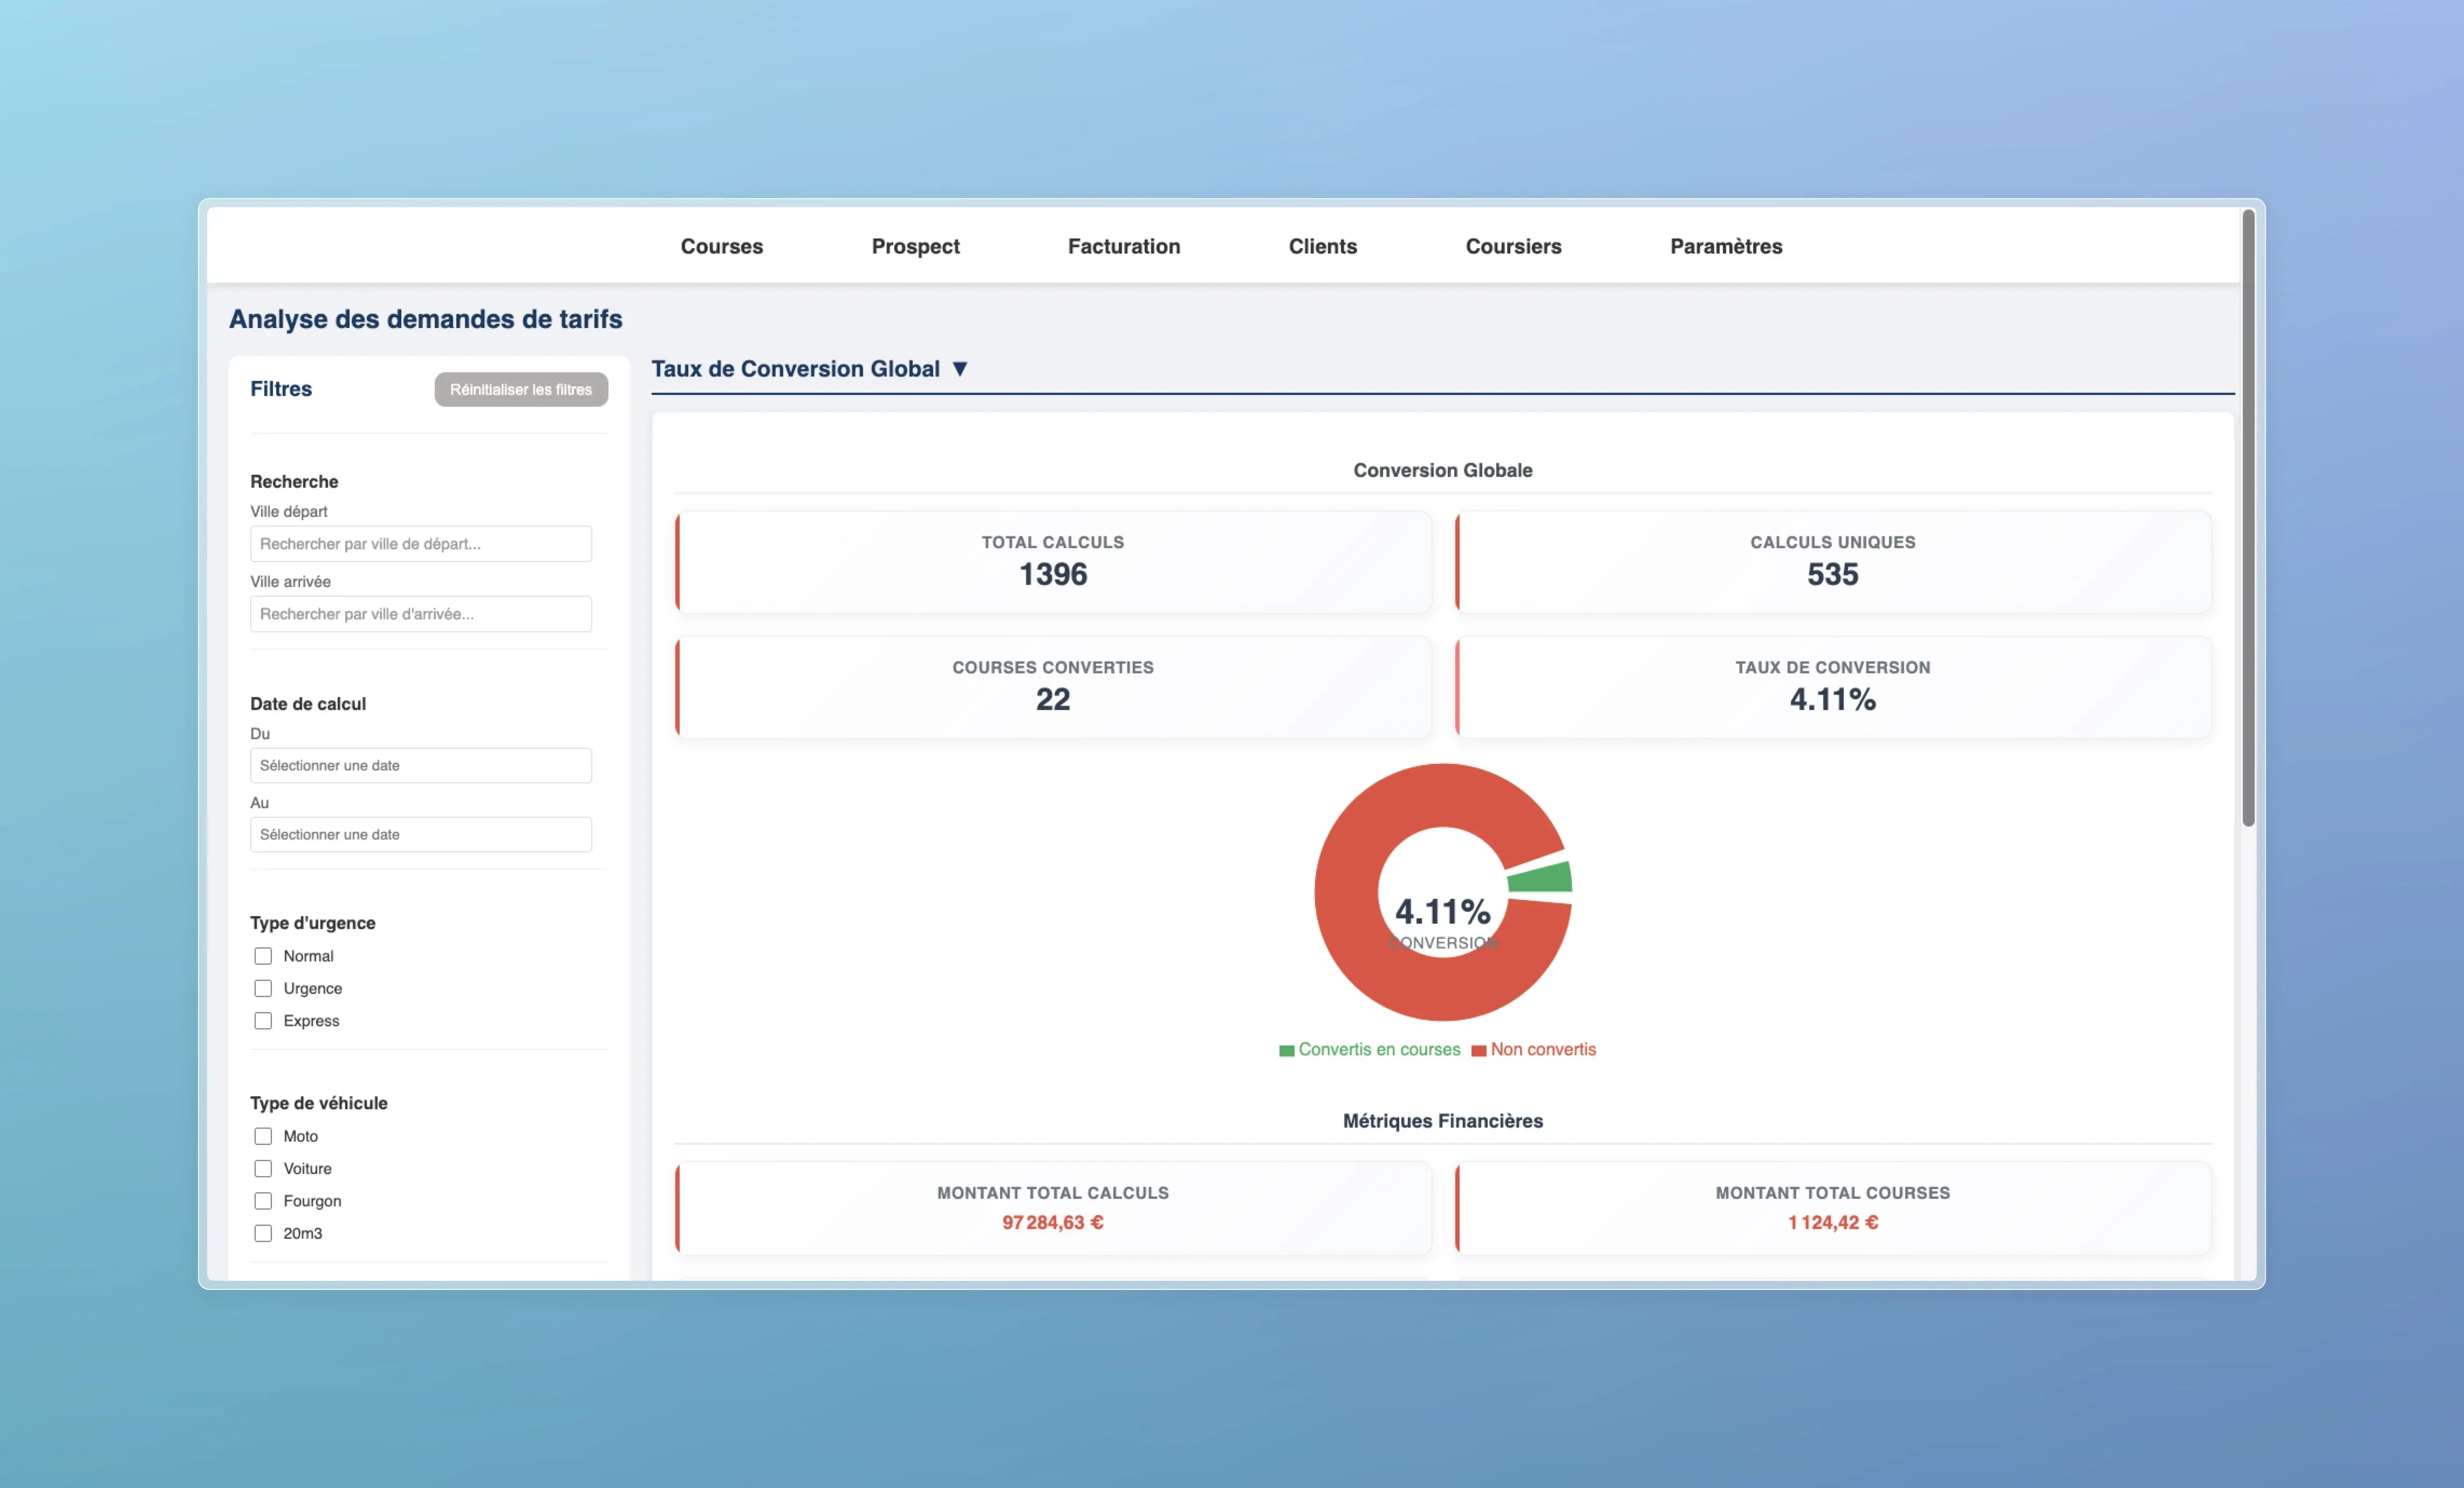The image size is (2464, 1488).
Task: Focus the Ville départ search field
Action: (x=420, y=543)
